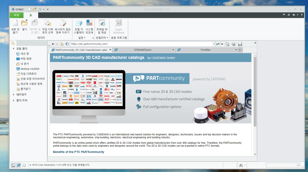The height and width of the screenshot is (172, 308).
Task: Choose working directory via 작업 디렉토리 선택
Action: pos(48,27)
